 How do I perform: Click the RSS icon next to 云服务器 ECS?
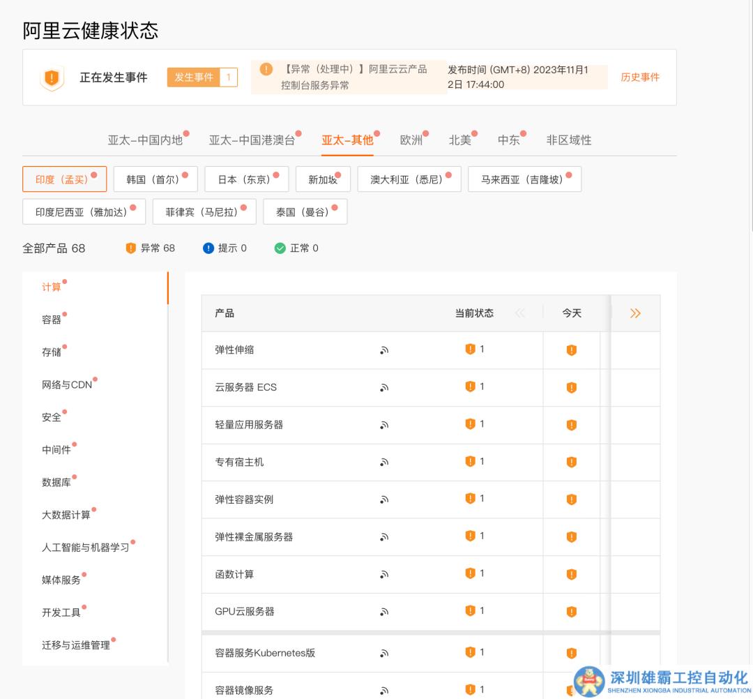[x=384, y=387]
